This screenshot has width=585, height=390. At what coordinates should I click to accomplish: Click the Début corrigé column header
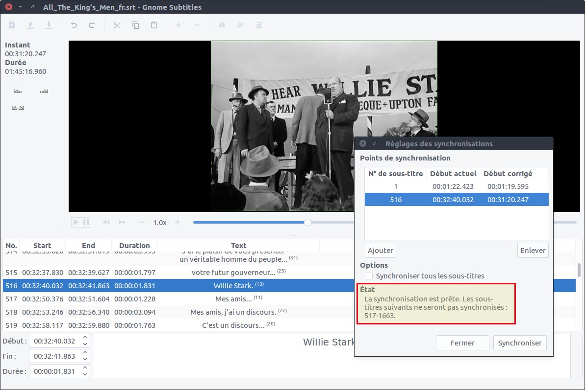(508, 174)
